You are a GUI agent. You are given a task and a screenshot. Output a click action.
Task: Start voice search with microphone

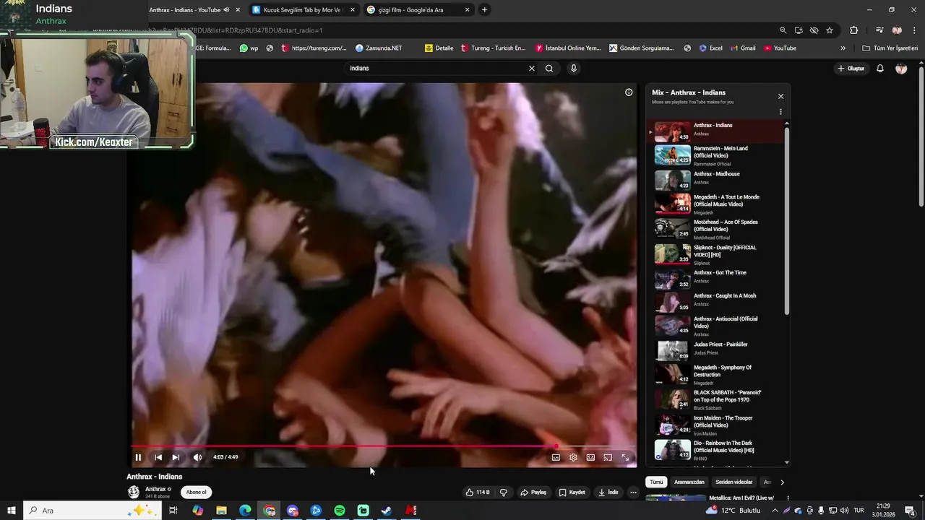point(574,69)
